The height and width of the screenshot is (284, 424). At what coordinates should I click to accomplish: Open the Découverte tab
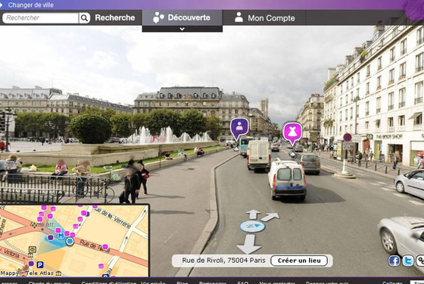pyautogui.click(x=182, y=17)
